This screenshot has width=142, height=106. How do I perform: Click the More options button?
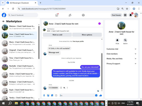point(87,35)
